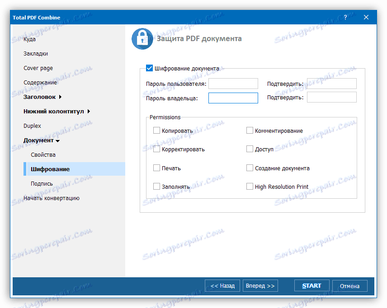Click the padlock protection icon
This screenshot has height=308, width=387.
point(142,38)
